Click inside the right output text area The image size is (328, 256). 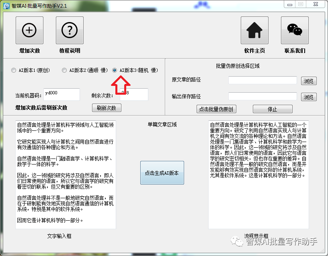click(x=258, y=175)
